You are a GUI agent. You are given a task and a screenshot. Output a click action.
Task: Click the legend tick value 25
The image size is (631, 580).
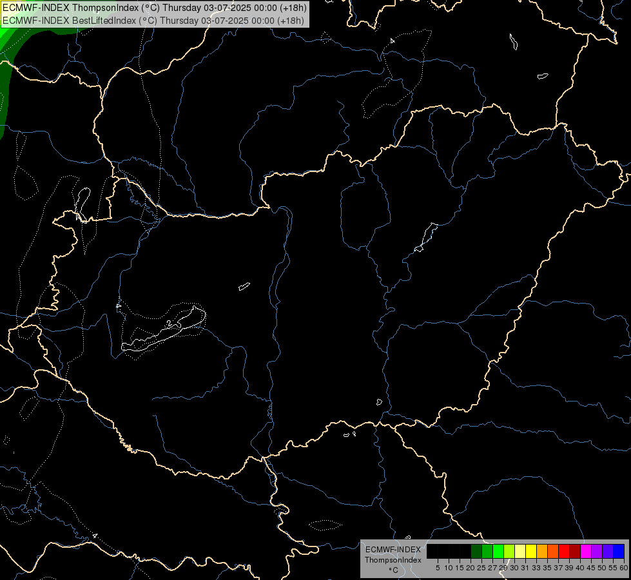(481, 568)
